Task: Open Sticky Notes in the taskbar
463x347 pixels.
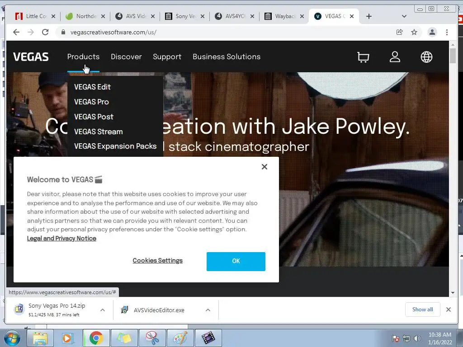Action: pos(124,338)
